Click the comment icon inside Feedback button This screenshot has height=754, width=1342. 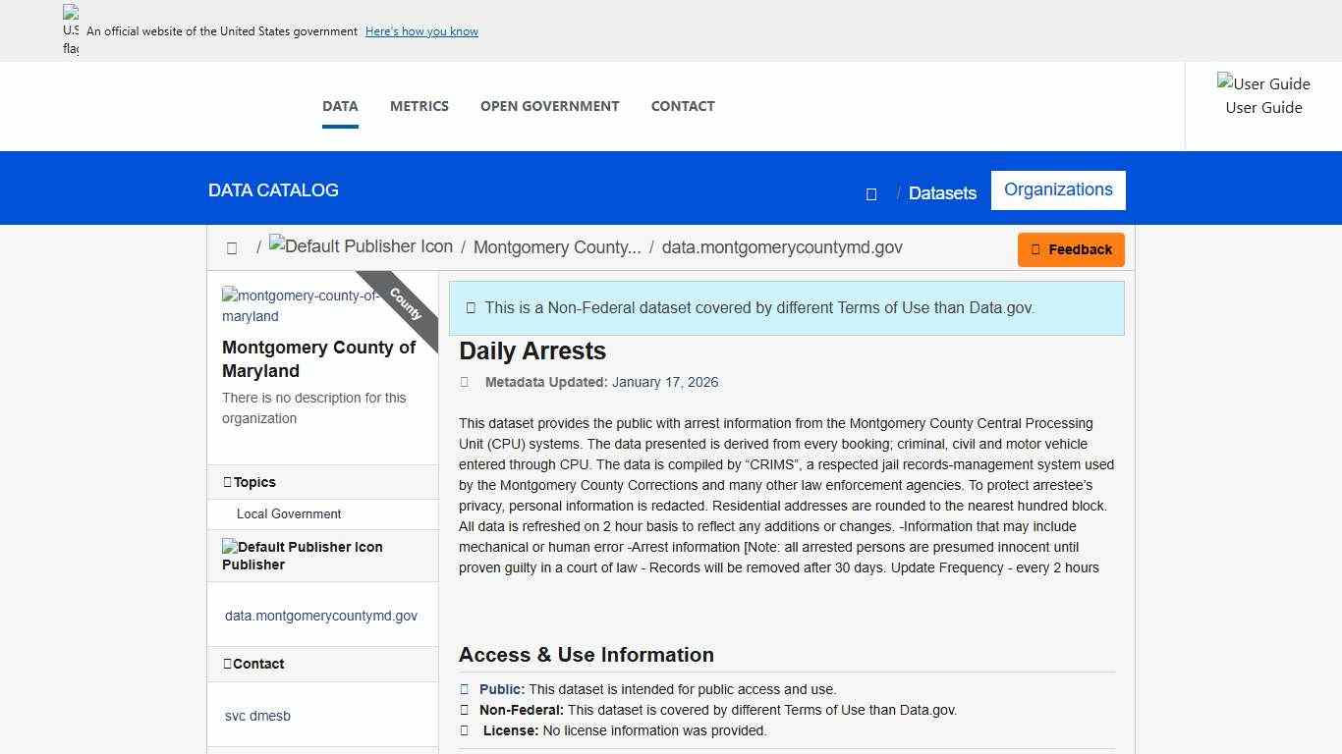1036,249
